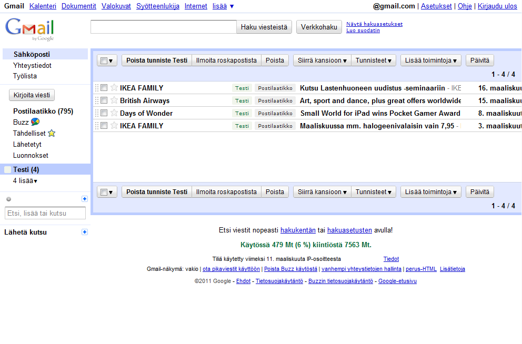The height and width of the screenshot is (344, 522).
Task: Open the top Lisää toimintoja dropdown
Action: tap(431, 60)
